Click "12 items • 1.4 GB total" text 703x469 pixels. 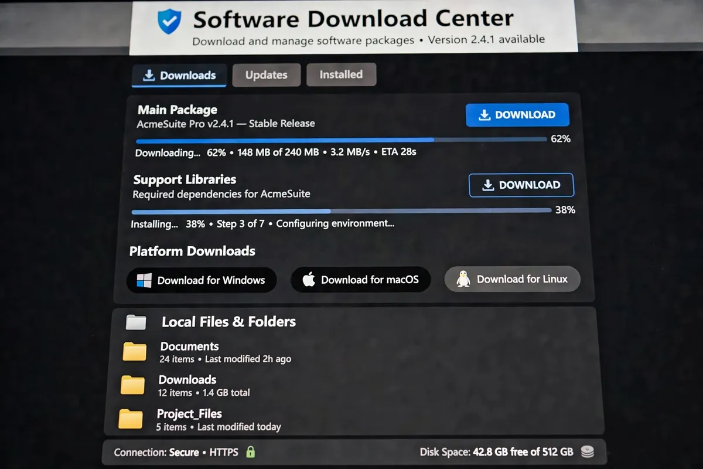[x=204, y=393]
